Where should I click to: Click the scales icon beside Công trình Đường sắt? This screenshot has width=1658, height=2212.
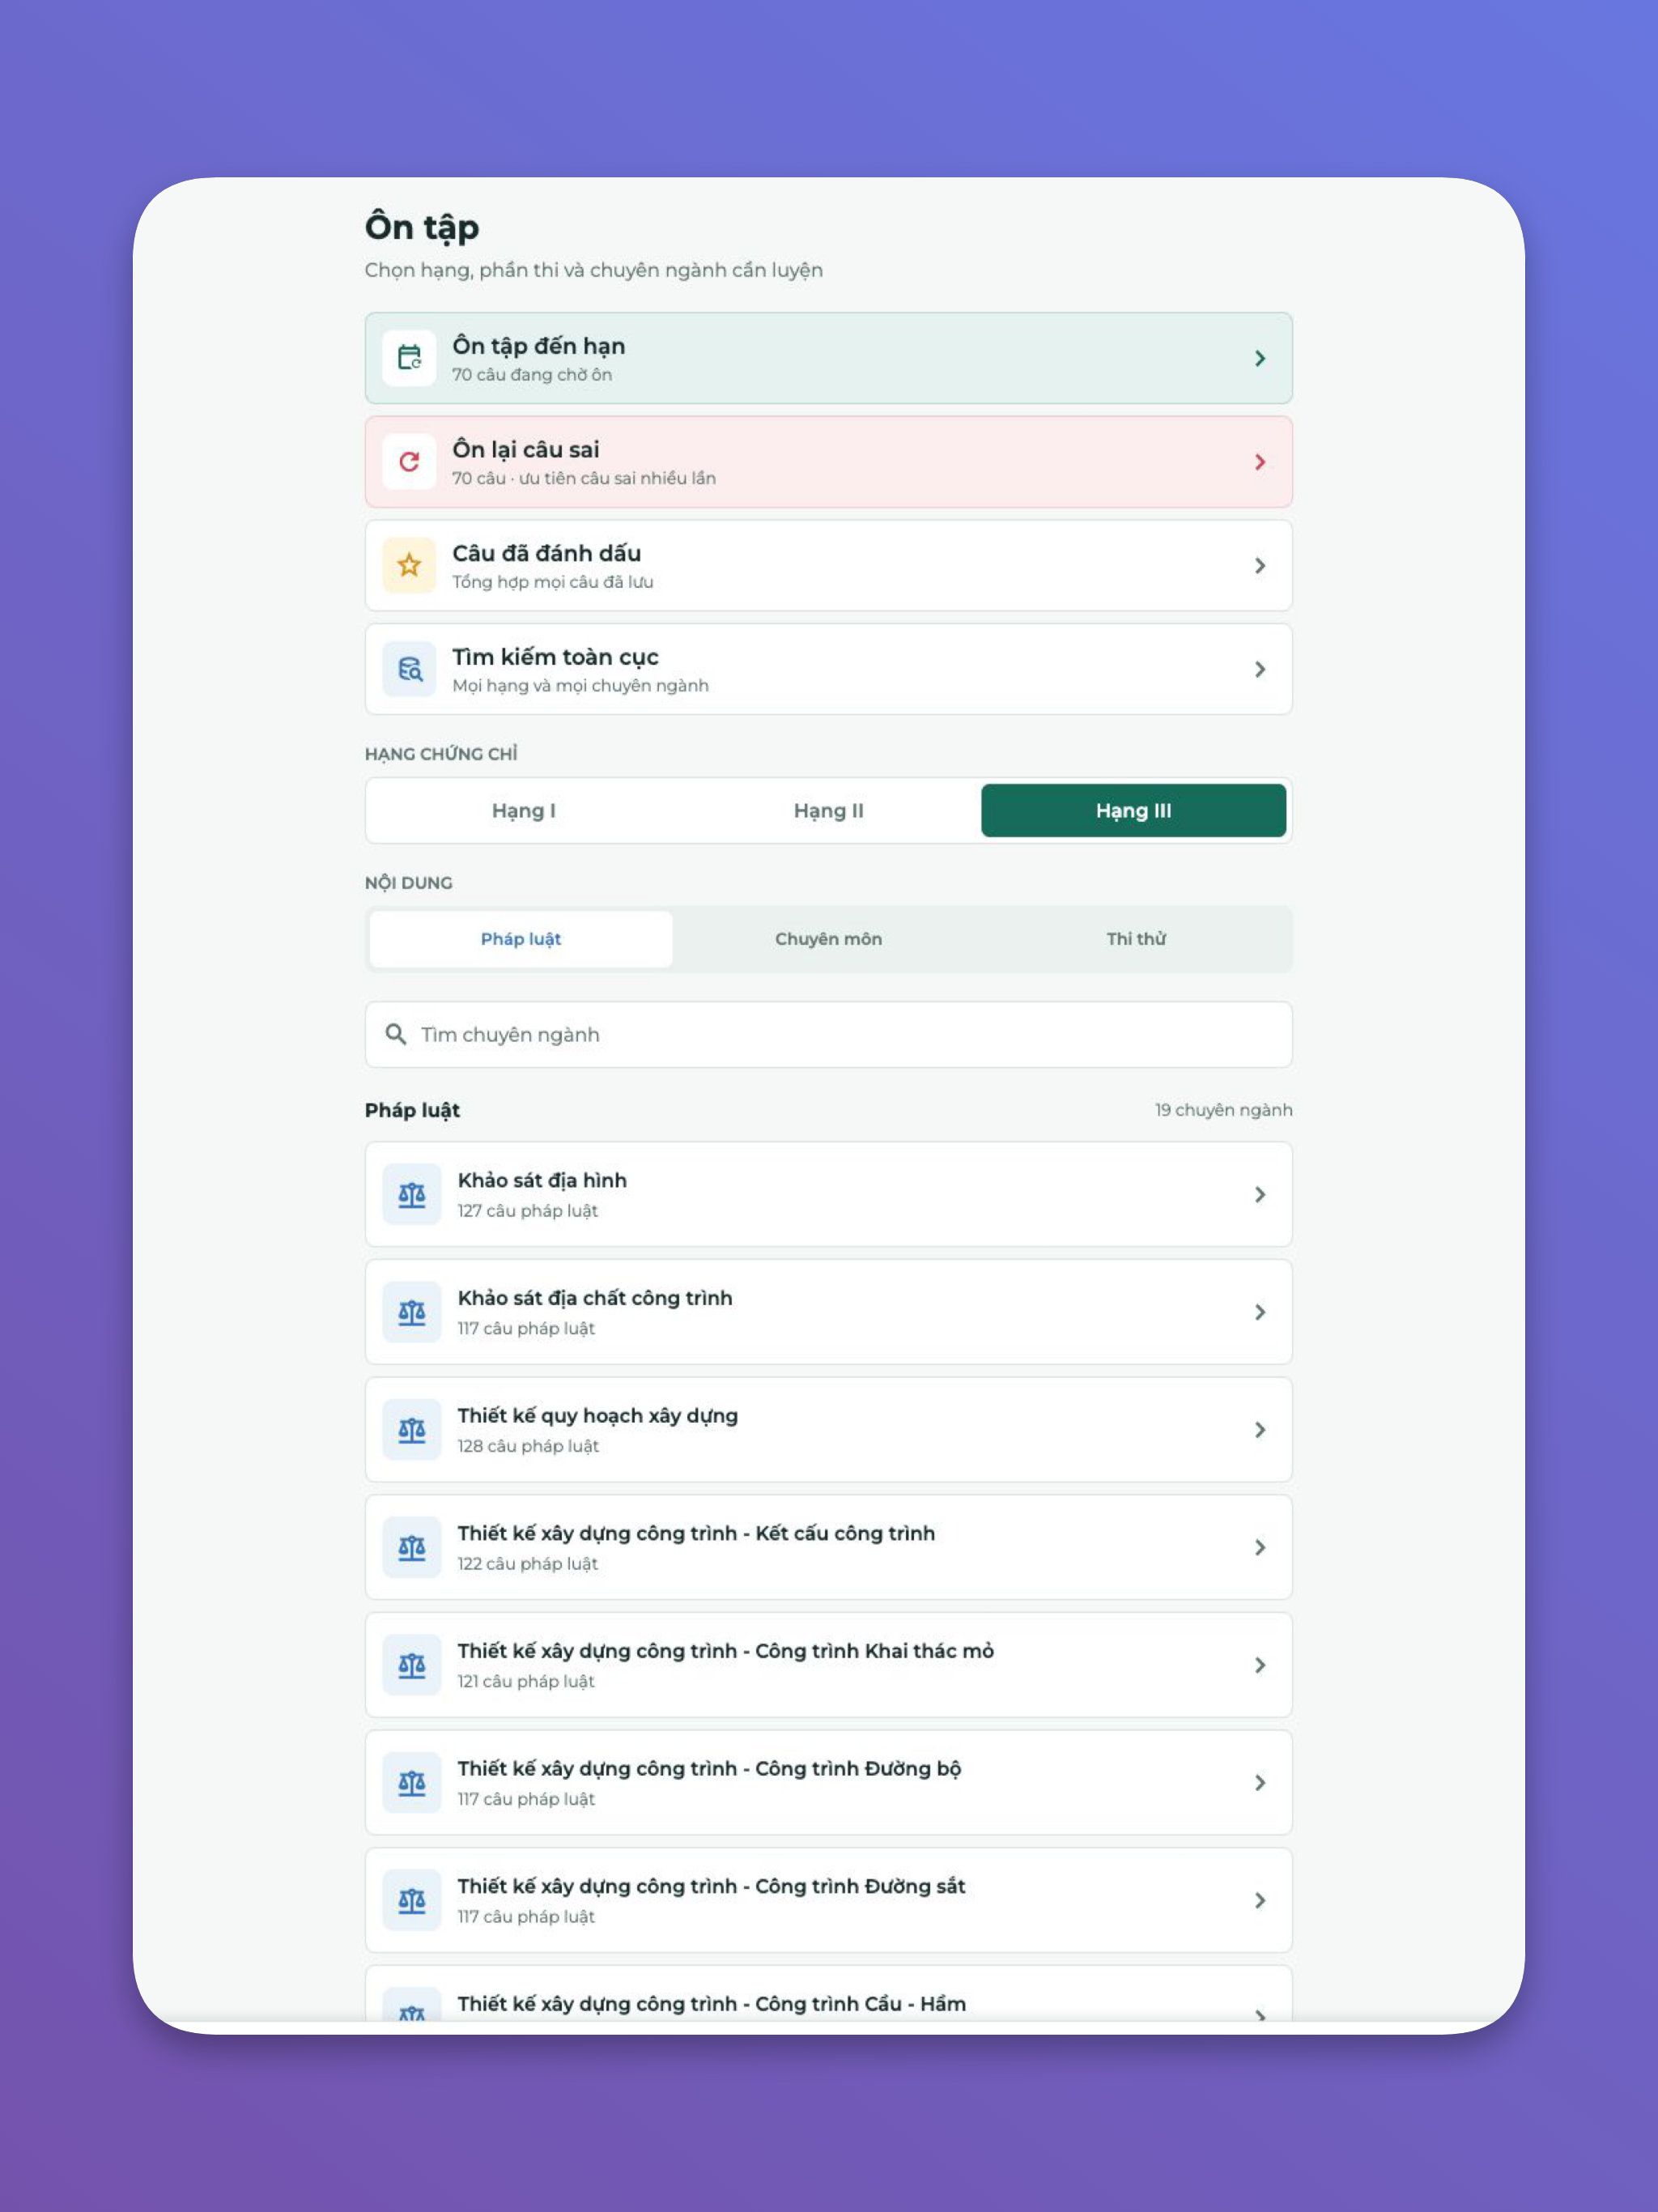tap(412, 1900)
